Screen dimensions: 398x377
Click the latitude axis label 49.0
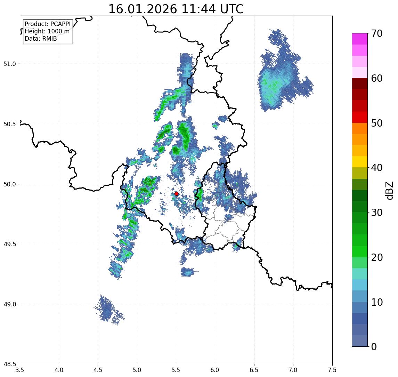pos(10,304)
